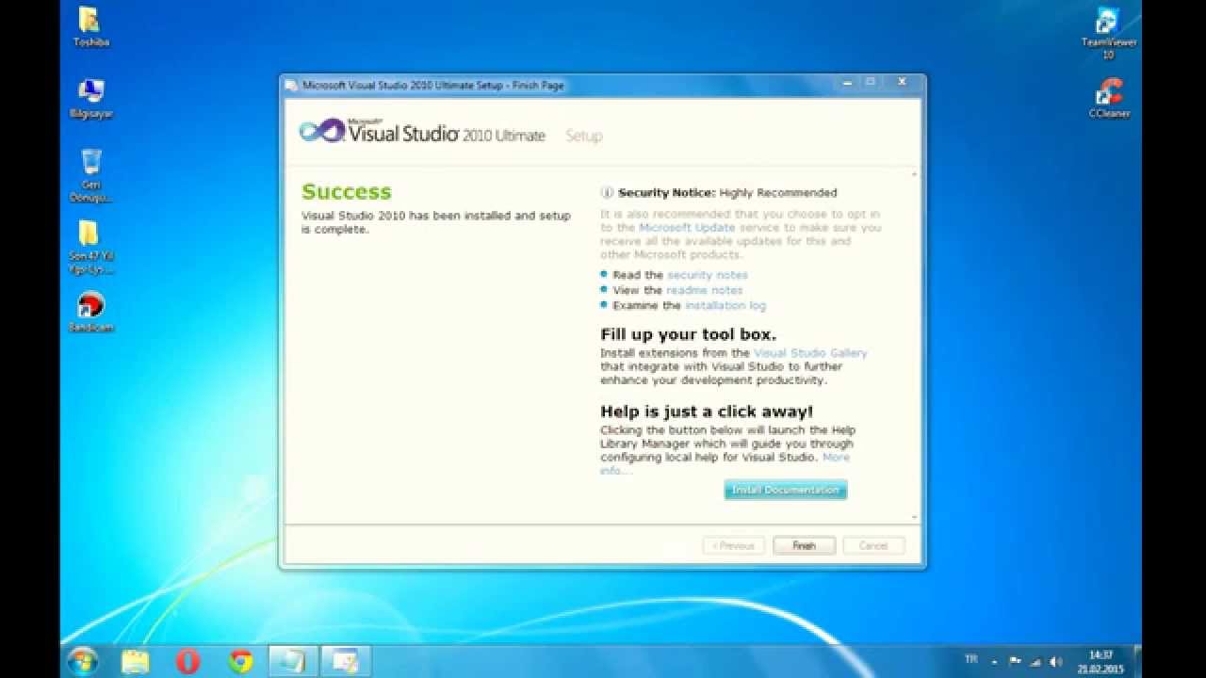1206x678 pixels.
Task: Click the last running app taskbar button
Action: point(346,662)
